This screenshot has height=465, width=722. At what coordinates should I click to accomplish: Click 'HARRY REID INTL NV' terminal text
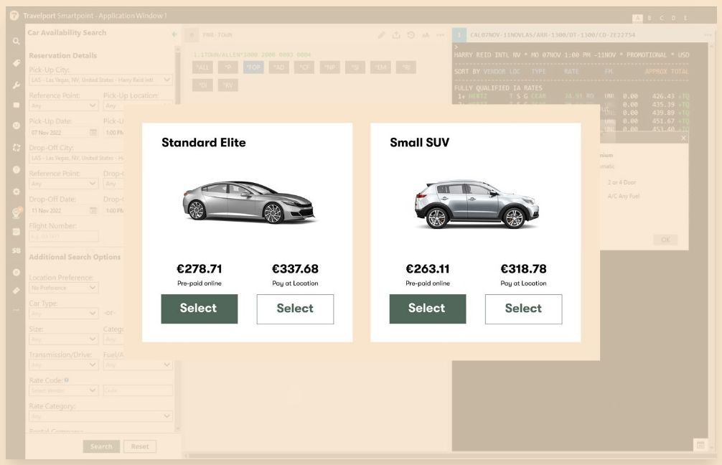pos(487,55)
